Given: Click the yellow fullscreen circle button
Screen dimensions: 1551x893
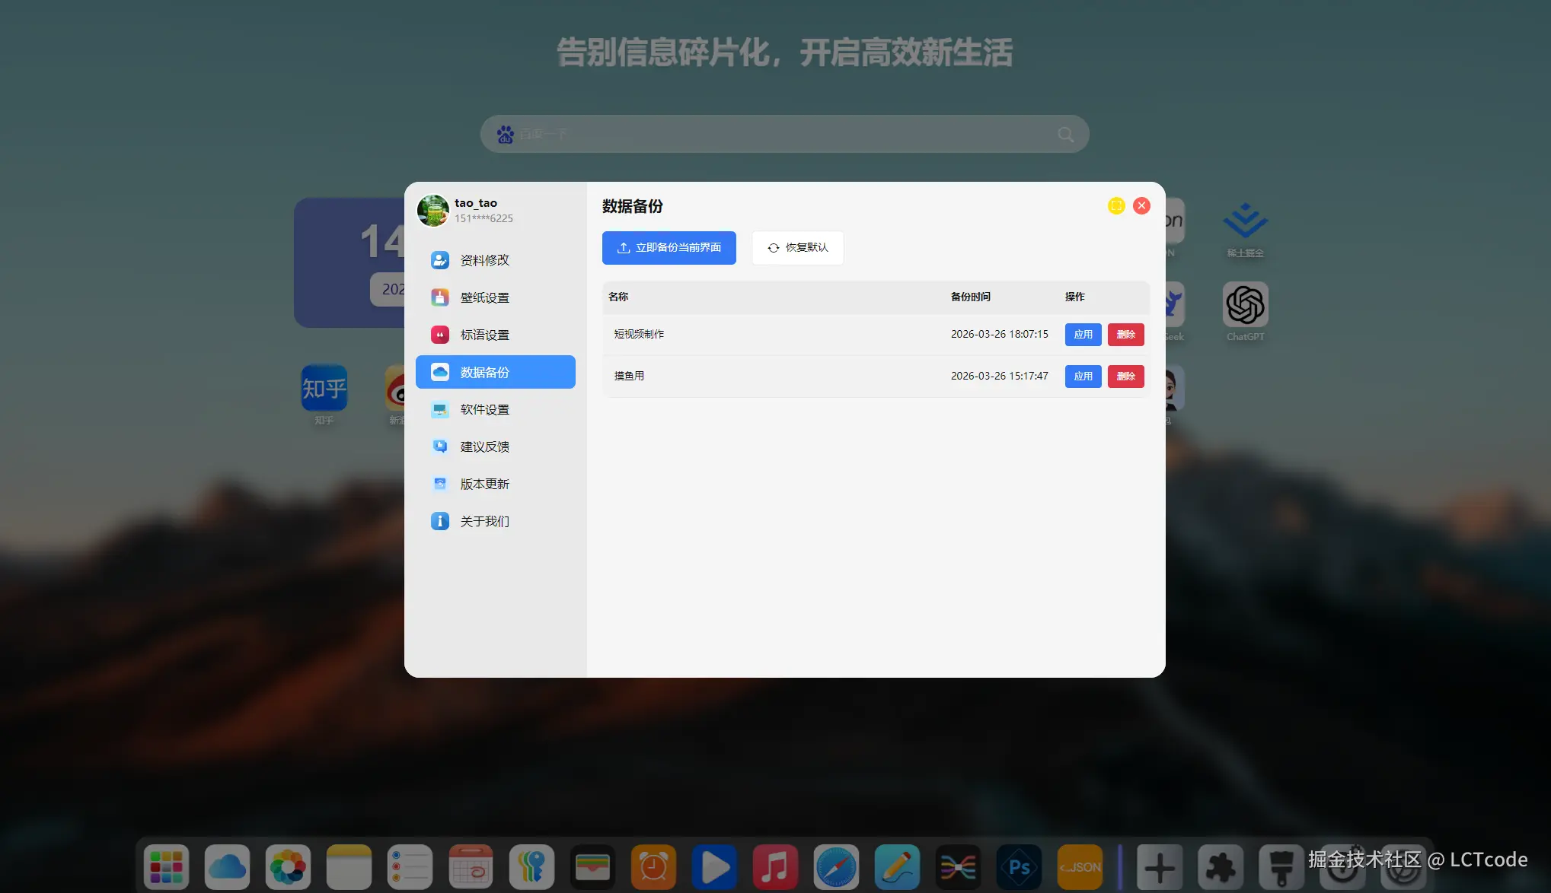Looking at the screenshot, I should [x=1116, y=205].
